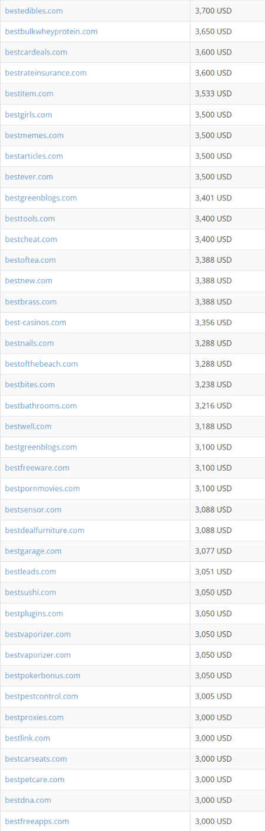Open bestpestcontrol.com link
The image size is (265, 831).
click(41, 696)
